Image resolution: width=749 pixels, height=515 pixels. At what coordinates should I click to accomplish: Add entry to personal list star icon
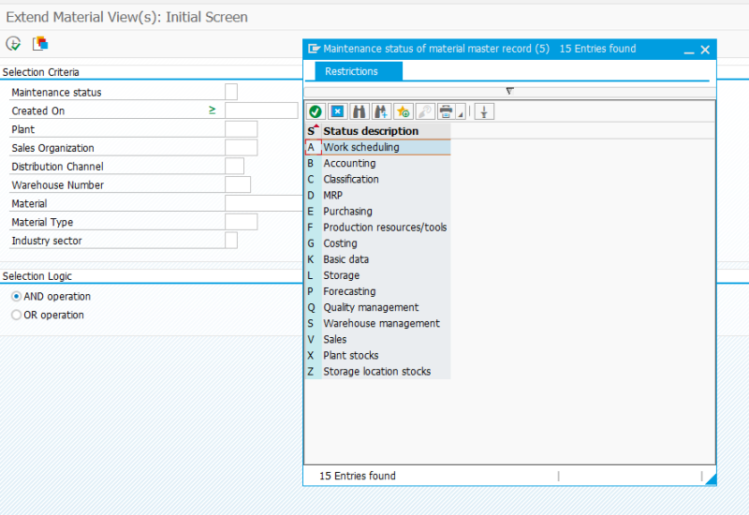coord(404,111)
